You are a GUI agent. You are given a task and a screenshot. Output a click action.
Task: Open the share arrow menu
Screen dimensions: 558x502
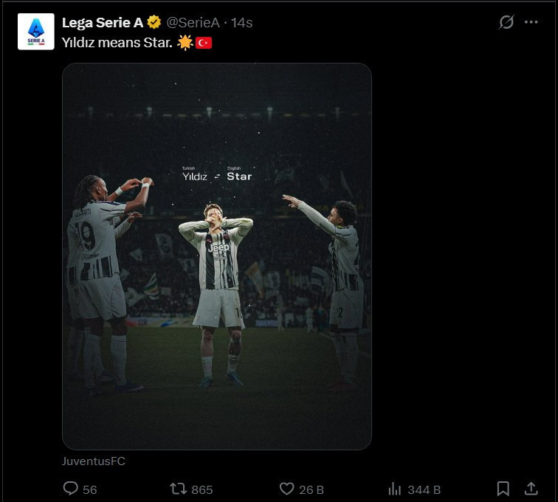[531, 488]
